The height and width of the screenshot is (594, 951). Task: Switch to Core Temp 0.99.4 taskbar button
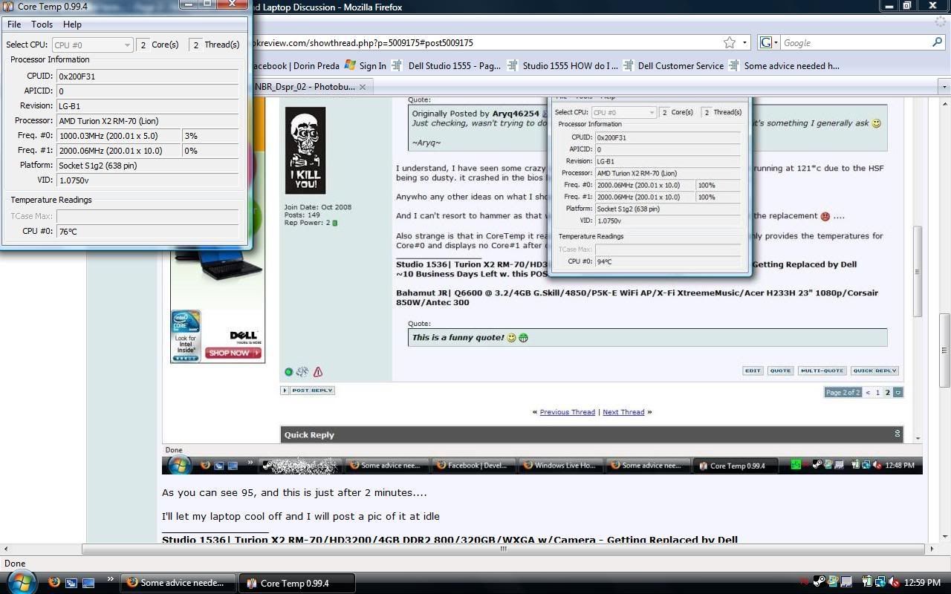click(298, 583)
